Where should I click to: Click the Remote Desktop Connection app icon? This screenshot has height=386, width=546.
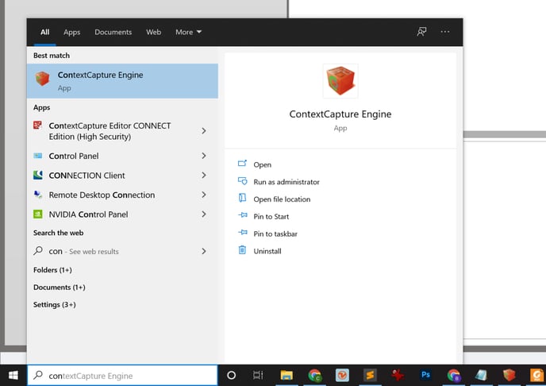coord(37,195)
